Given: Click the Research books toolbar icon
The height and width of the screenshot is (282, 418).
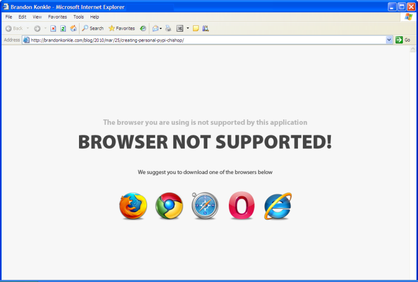Looking at the screenshot, I should (205, 28).
